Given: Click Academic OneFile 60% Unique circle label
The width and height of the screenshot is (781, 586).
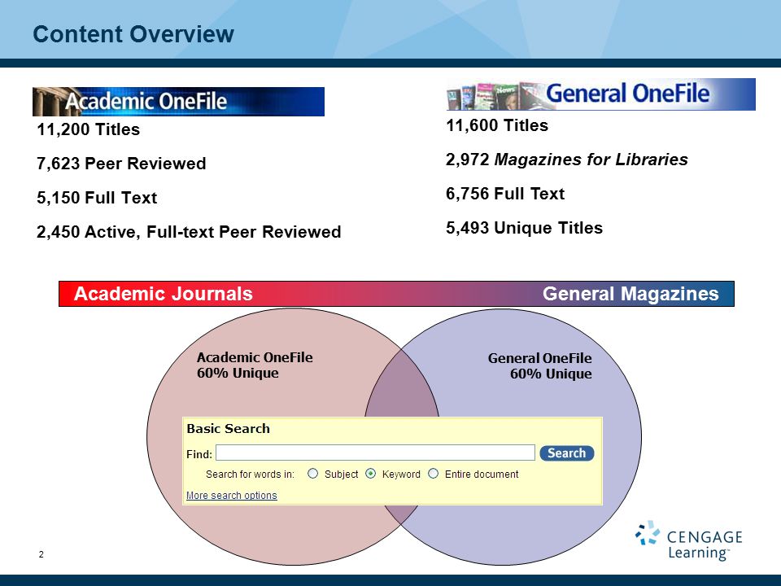Looking at the screenshot, I should 255,365.
